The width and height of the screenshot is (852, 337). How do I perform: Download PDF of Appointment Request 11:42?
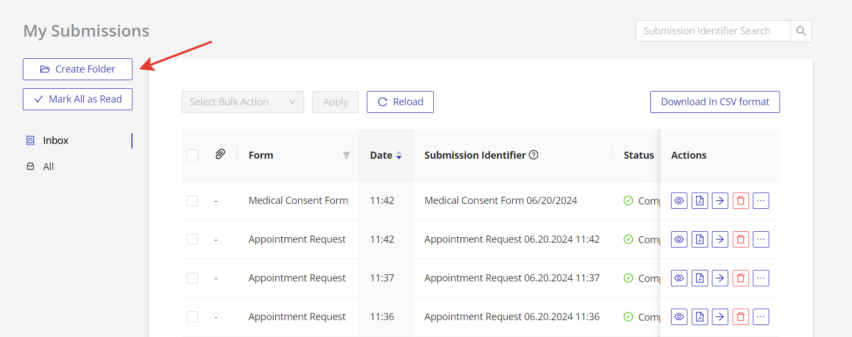700,239
